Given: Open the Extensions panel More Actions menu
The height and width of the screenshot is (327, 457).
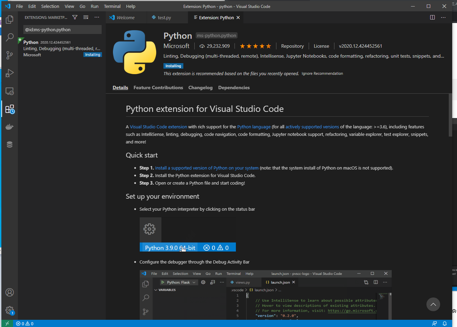Looking at the screenshot, I should click(96, 17).
